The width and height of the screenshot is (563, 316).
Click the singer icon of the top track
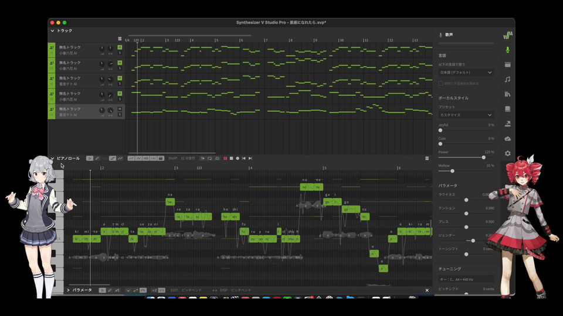coord(52,47)
